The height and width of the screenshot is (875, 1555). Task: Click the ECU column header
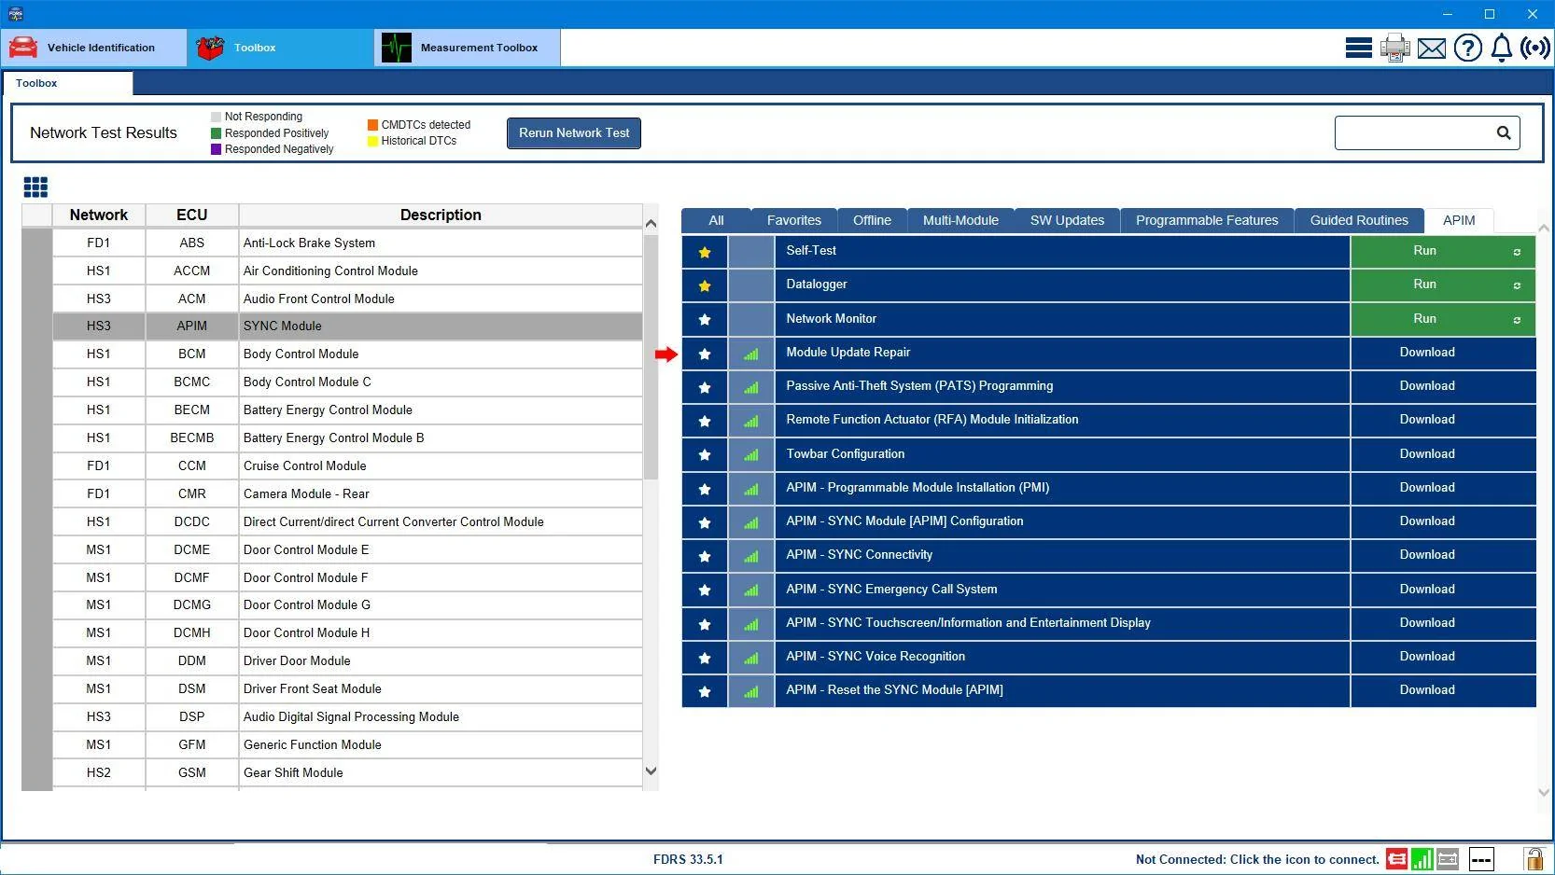(x=191, y=215)
